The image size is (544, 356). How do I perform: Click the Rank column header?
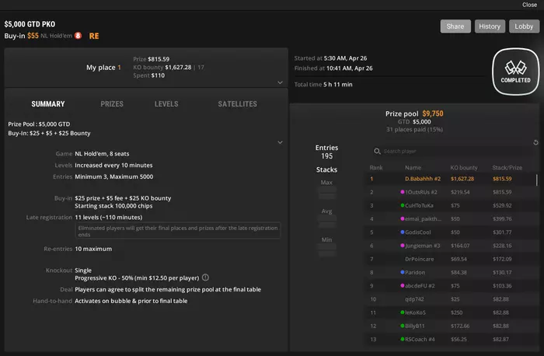point(376,168)
